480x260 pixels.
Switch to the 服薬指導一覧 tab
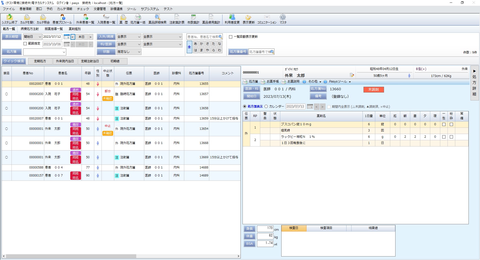[x=54, y=29]
